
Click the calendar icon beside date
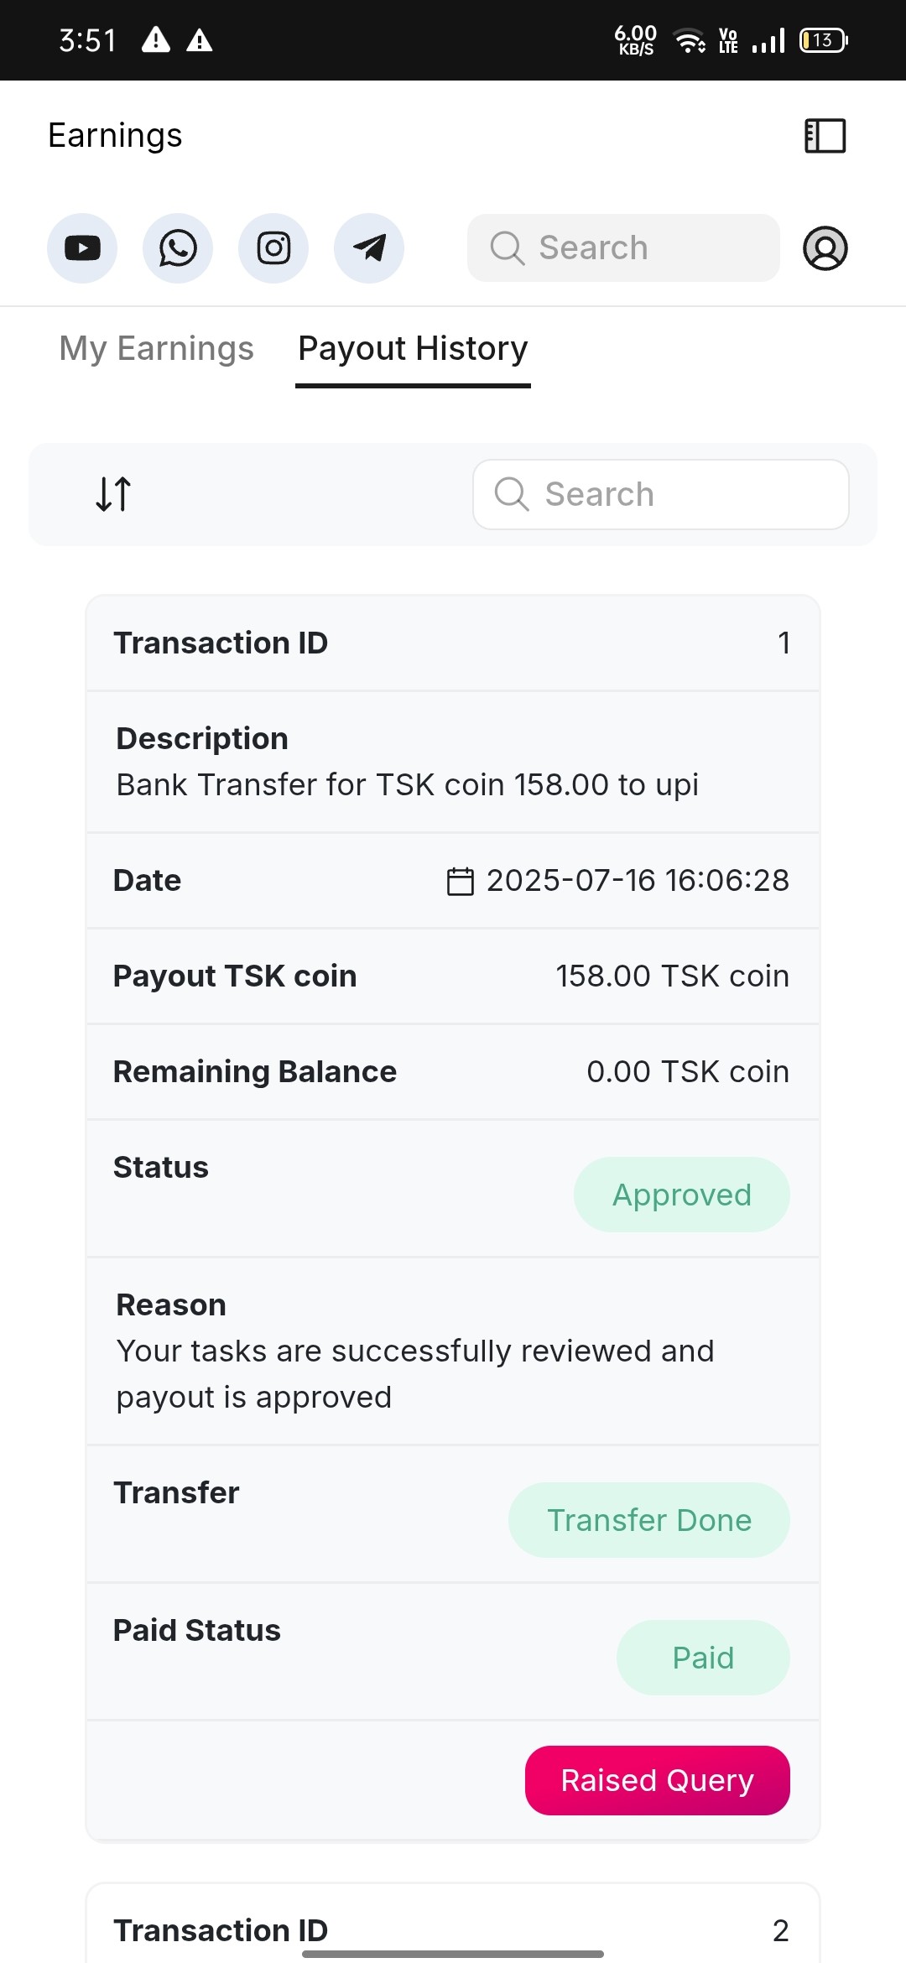460,882
